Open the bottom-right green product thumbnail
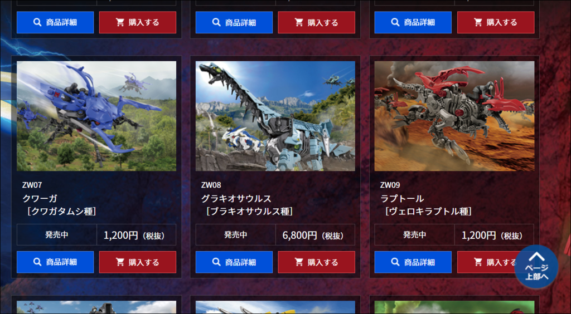This screenshot has width=571, height=314. pyautogui.click(x=454, y=307)
